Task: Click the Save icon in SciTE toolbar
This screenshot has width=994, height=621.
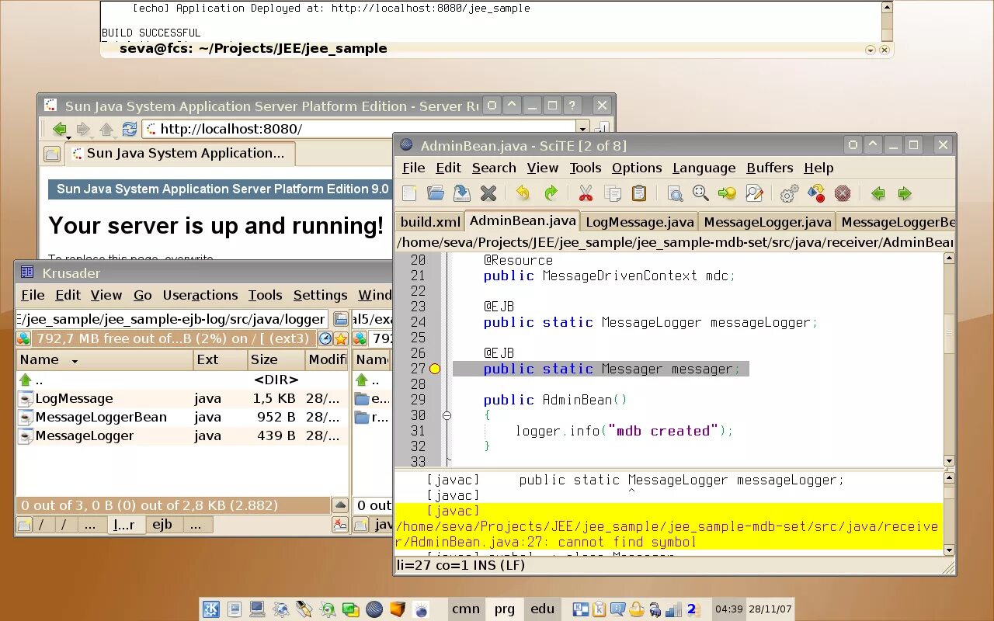Action: [462, 193]
